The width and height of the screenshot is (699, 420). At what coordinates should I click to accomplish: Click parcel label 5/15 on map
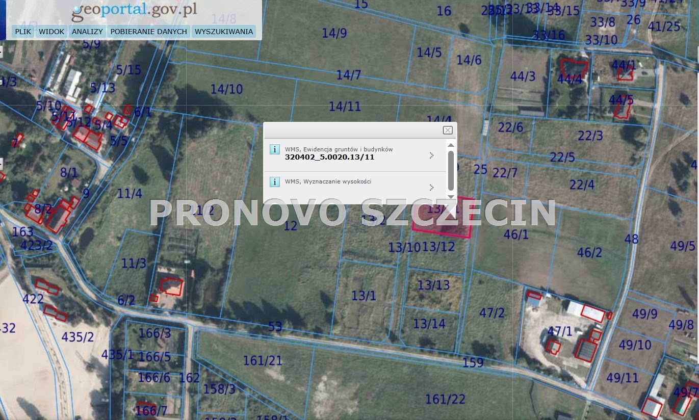tap(128, 70)
